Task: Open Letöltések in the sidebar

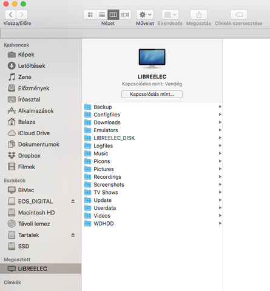Action: coord(41,65)
